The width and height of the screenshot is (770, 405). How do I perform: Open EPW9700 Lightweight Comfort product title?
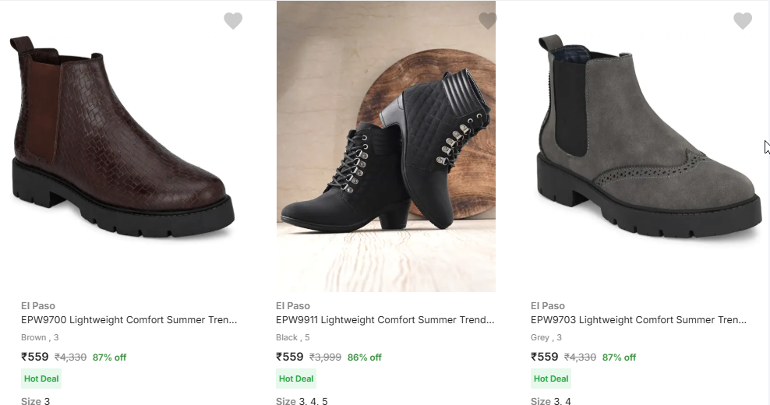pyautogui.click(x=129, y=320)
